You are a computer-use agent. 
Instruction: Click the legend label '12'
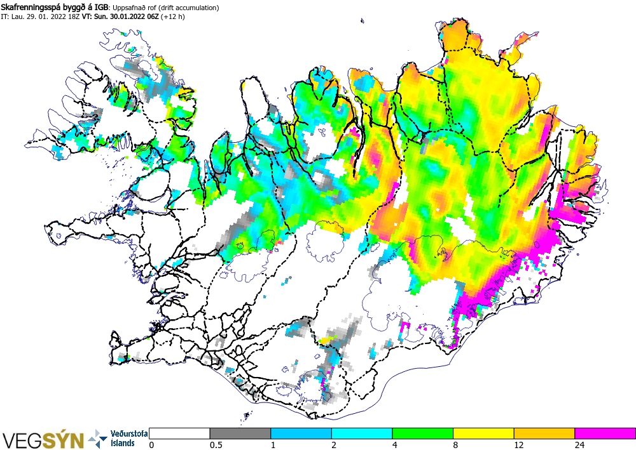[519, 445]
